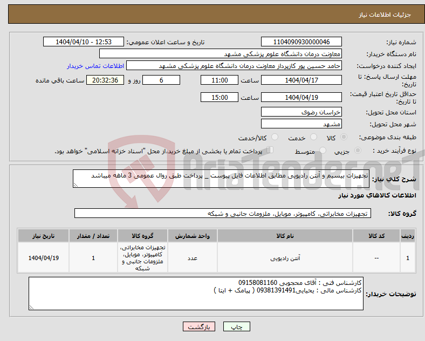
Task: Click the نام کالا column header
Action: click(285, 236)
